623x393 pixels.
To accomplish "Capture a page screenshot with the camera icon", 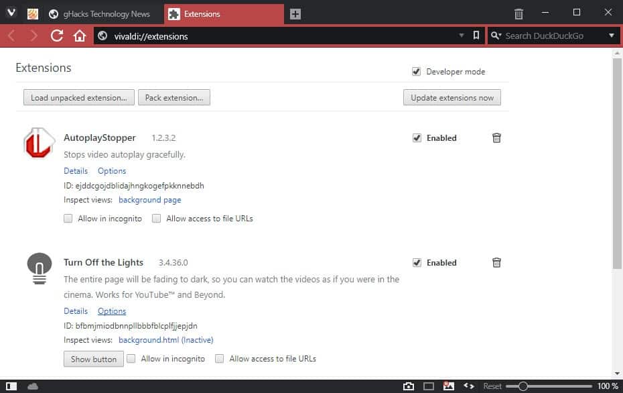I will point(408,386).
